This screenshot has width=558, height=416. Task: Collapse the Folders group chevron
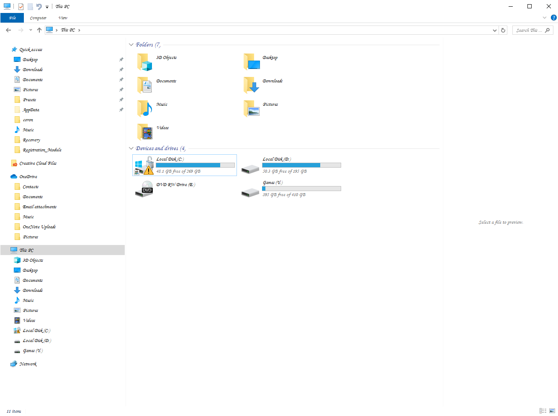[131, 45]
